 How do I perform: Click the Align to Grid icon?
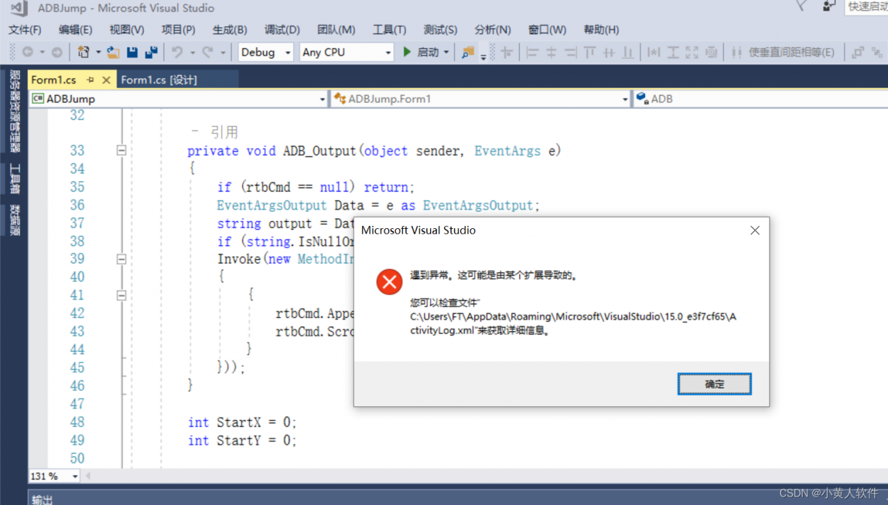tap(506, 52)
